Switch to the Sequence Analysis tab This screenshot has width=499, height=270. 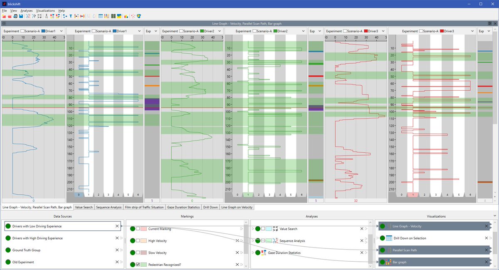coord(109,207)
